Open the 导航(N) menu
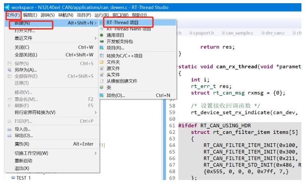 click(x=65, y=15)
